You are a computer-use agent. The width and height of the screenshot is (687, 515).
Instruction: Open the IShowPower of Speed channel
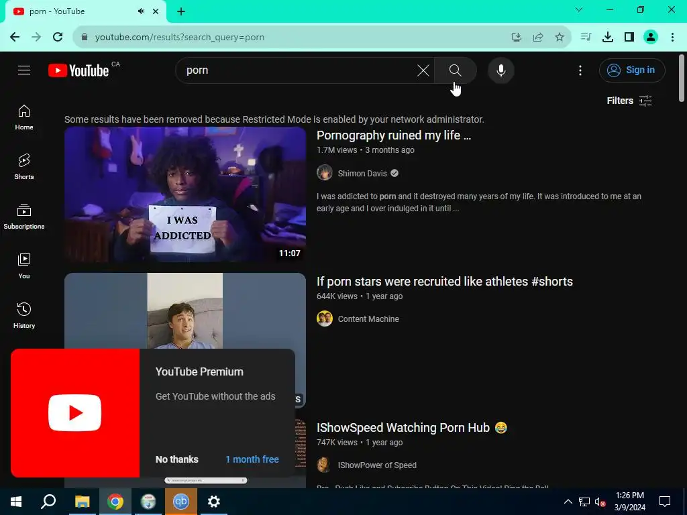(377, 465)
